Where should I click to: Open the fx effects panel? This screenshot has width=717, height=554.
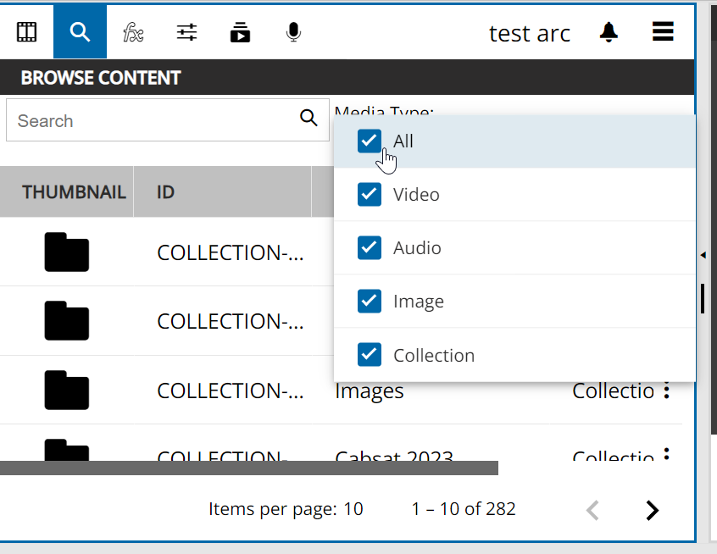(x=133, y=32)
